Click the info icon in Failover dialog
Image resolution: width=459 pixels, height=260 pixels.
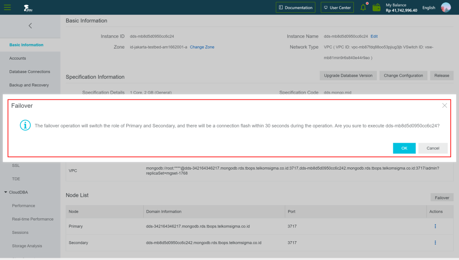pos(25,125)
